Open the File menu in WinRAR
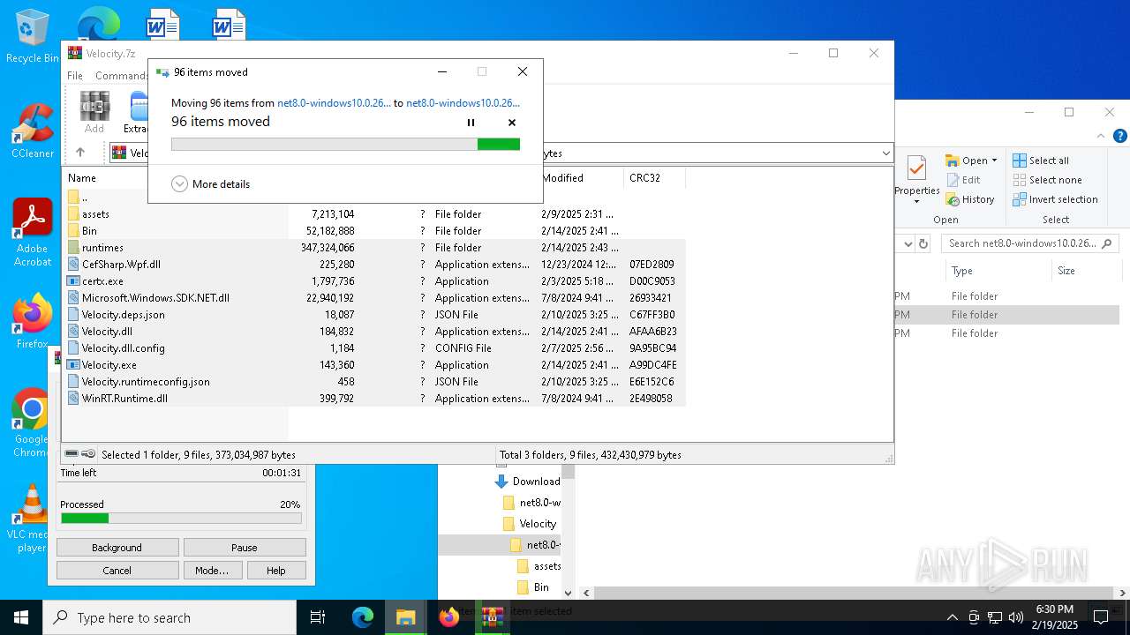This screenshot has width=1130, height=635. tap(75, 76)
